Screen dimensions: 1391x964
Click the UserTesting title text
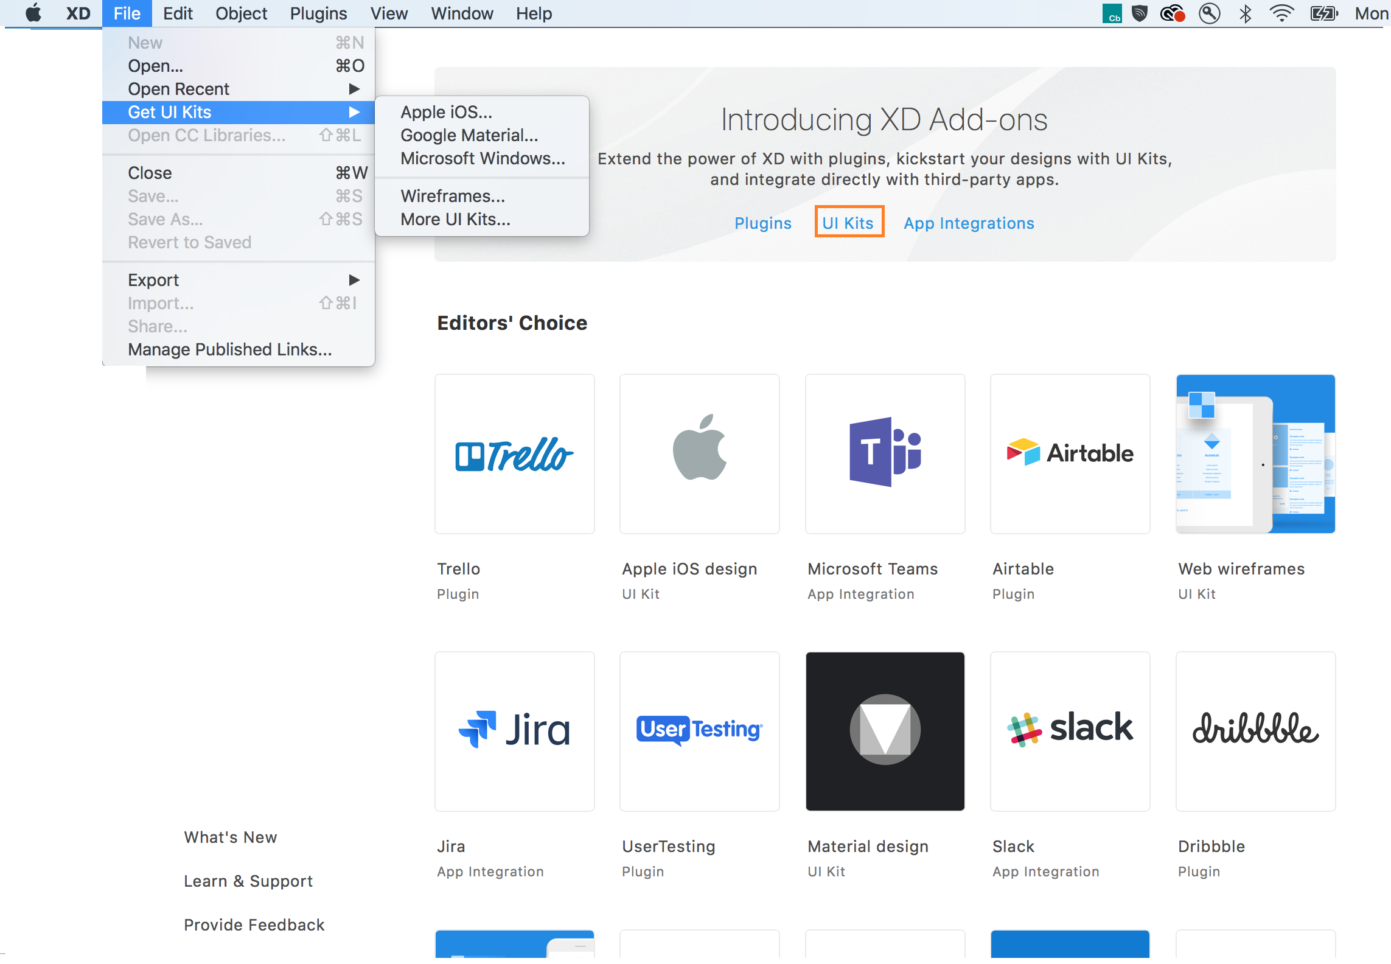coord(669,847)
